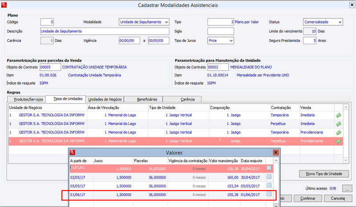Viewport: 356px width, 207px height.
Task: Click the unit types list scroll-down arrow
Action: coord(346,160)
